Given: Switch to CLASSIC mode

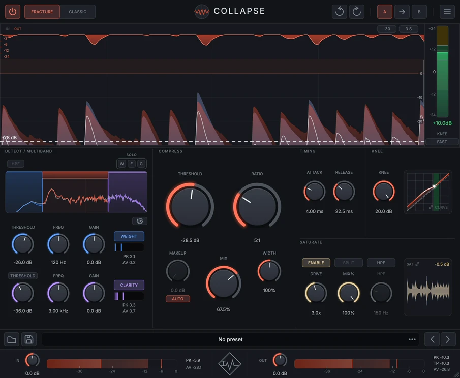Looking at the screenshot, I should click(x=77, y=12).
